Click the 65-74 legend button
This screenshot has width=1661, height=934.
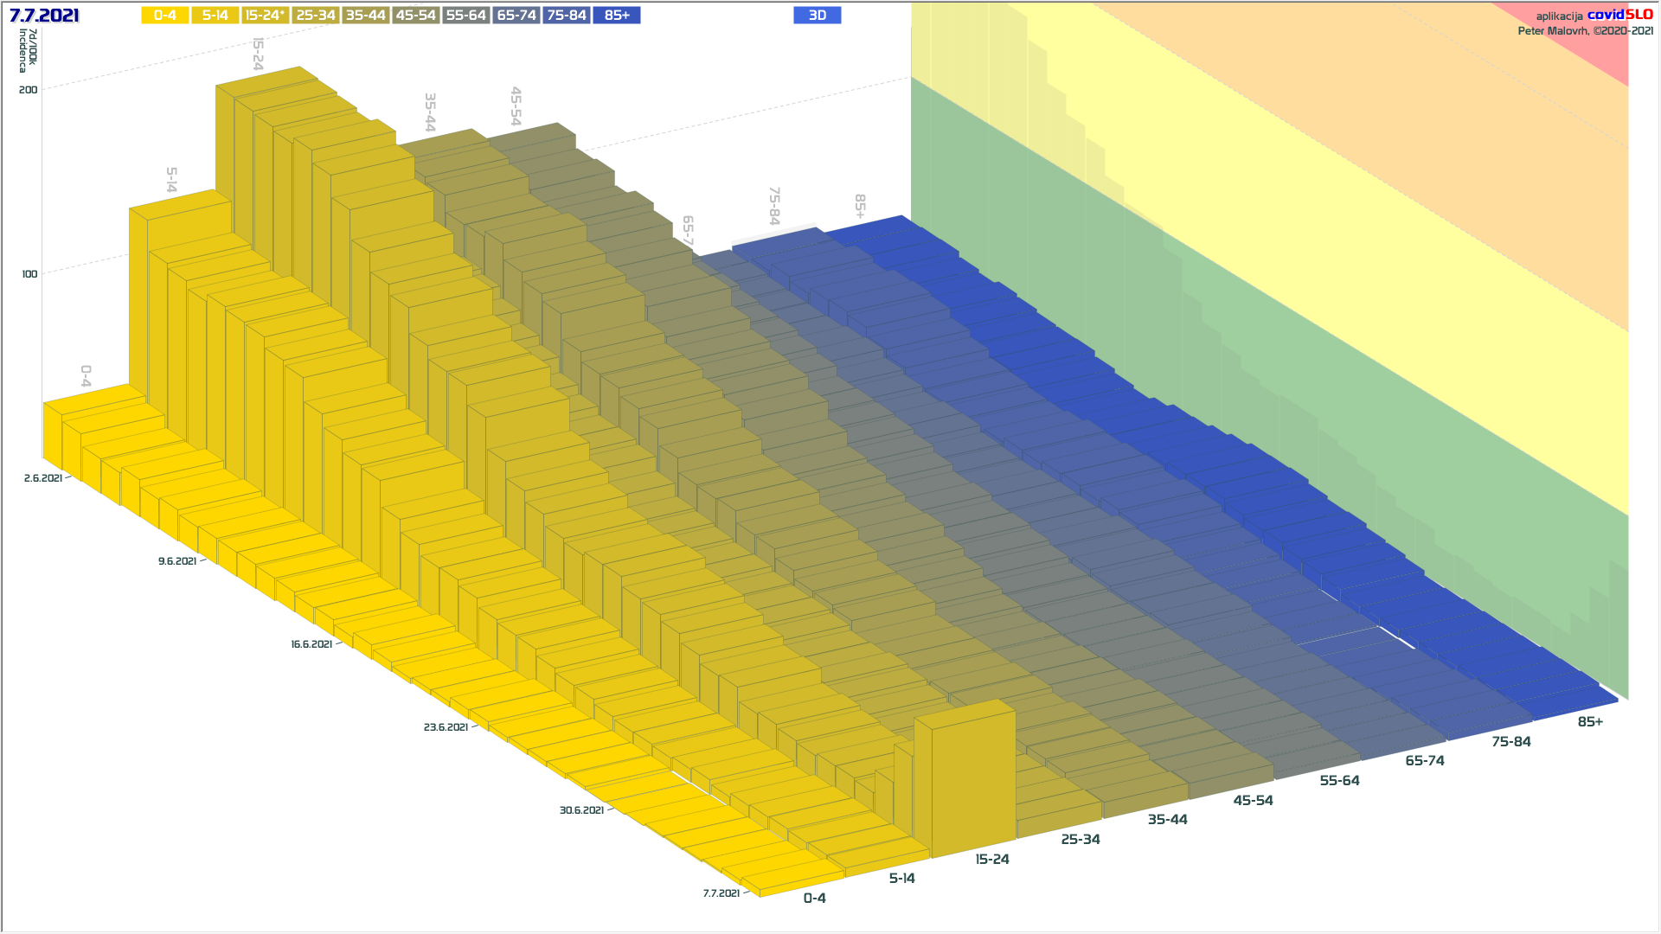tap(516, 16)
